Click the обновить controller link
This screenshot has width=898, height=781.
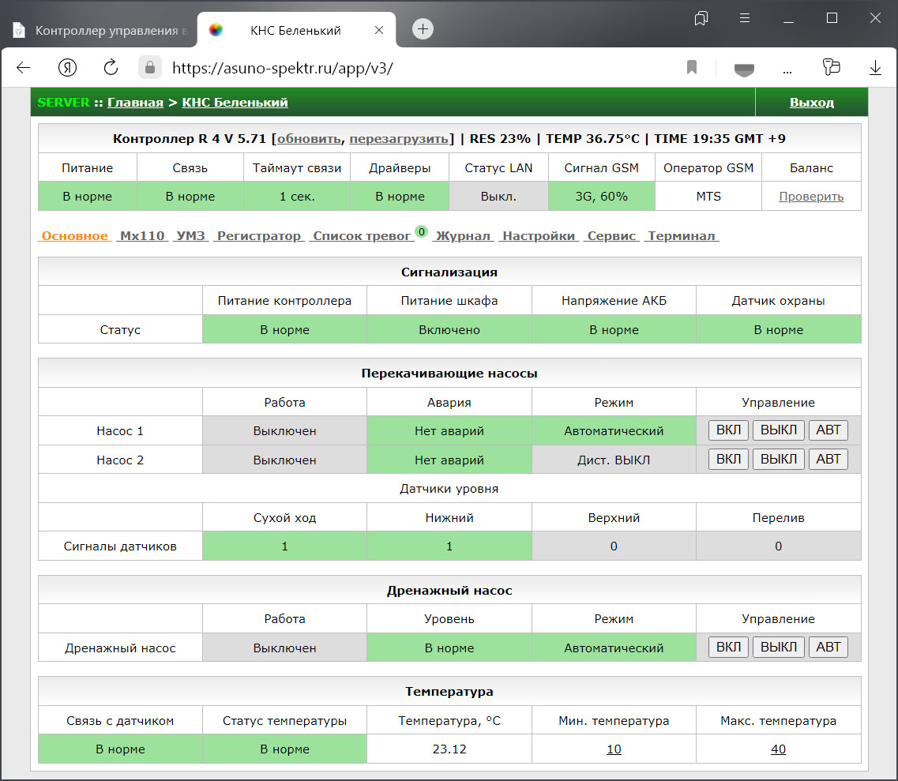coord(309,138)
